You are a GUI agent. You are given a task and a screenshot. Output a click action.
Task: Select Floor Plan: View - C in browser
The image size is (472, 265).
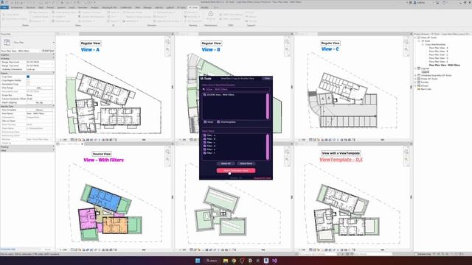point(439,54)
